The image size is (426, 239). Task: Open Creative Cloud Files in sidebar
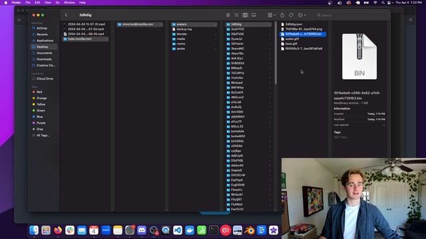[46, 66]
